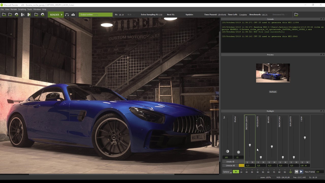Solo the HEADLIGHTS channel
The image size is (325, 183).
pyautogui.click(x=258, y=162)
